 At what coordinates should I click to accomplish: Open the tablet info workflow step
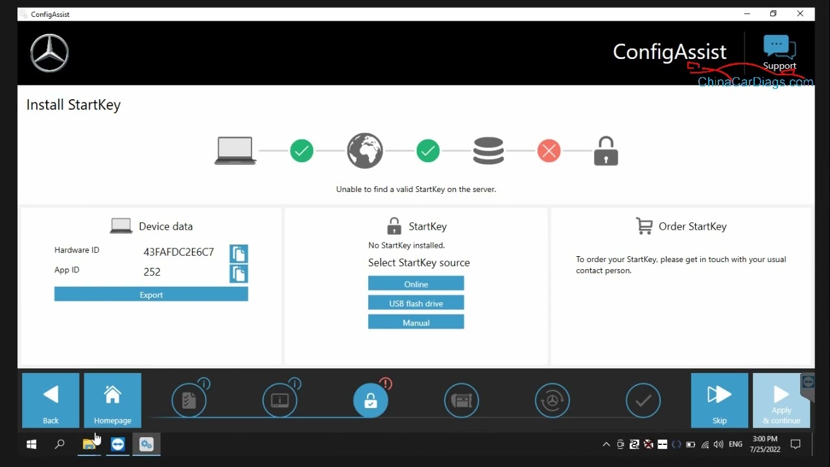coord(280,400)
